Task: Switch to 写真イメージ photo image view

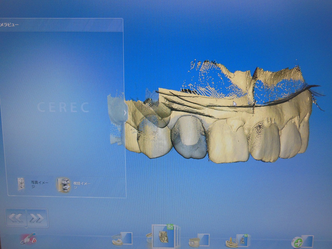Action: pos(33,184)
